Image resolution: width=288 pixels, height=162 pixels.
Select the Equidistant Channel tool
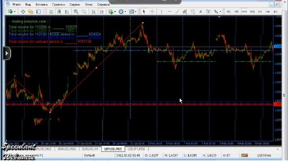pyautogui.click(x=185, y=12)
